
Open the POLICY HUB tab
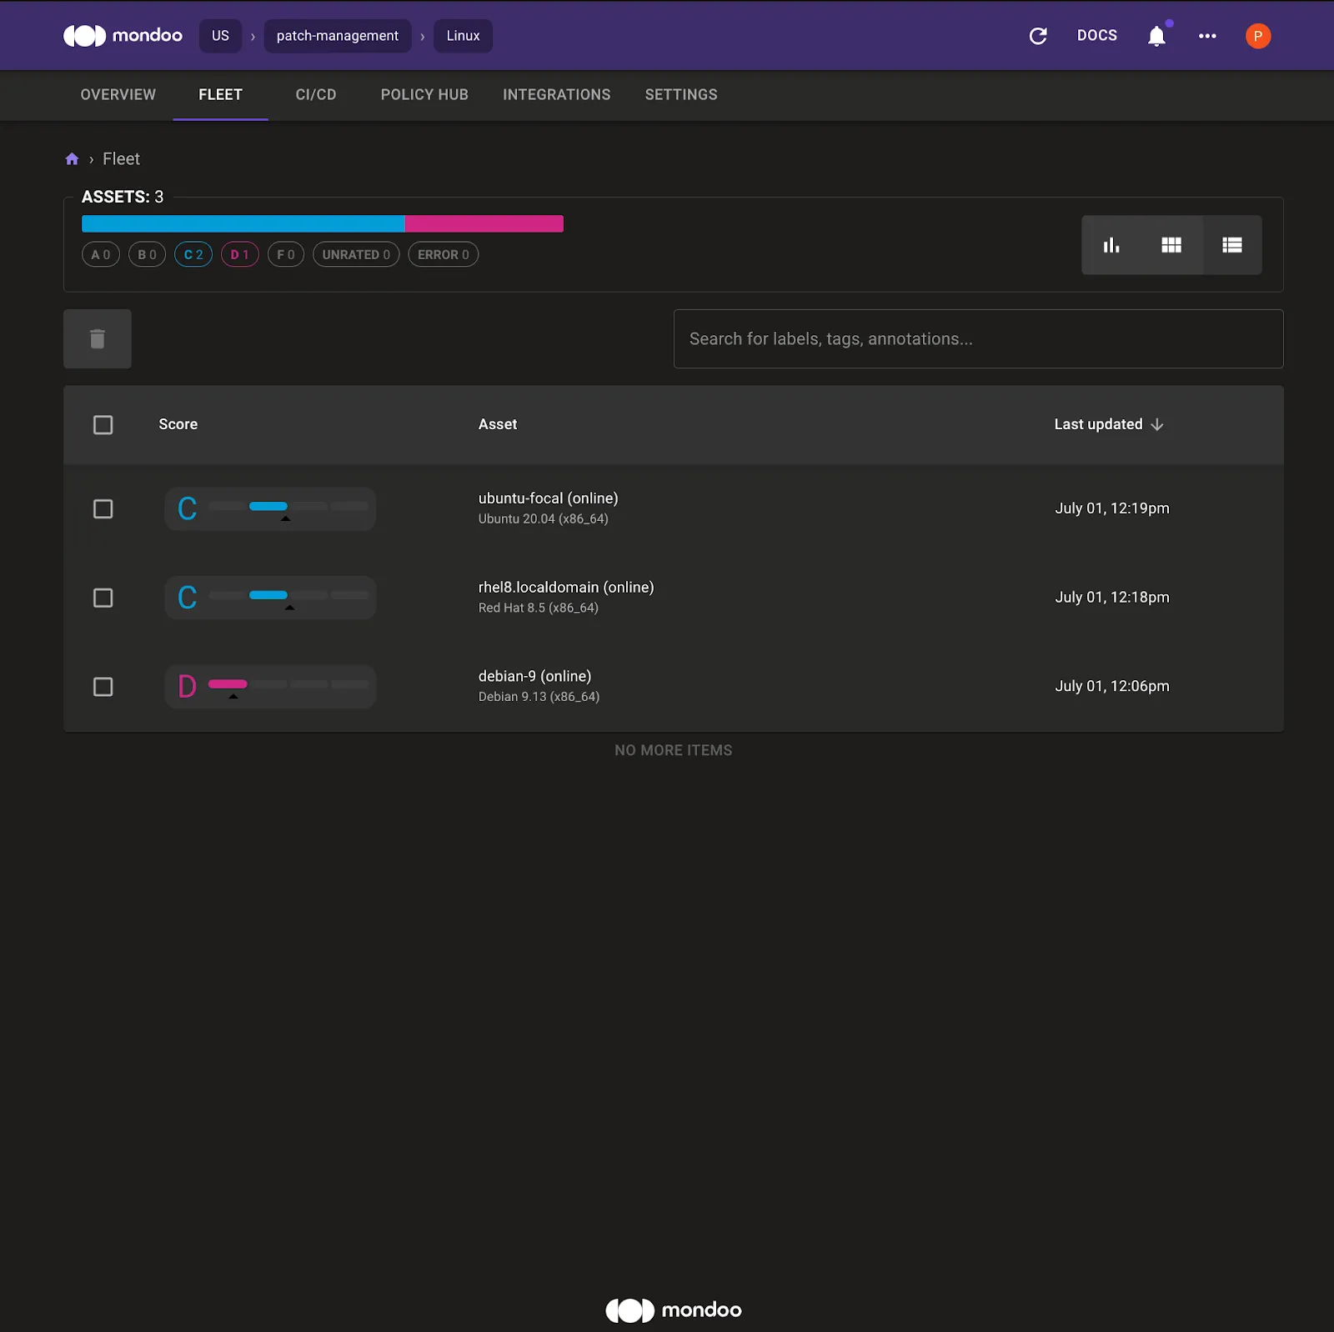tap(424, 95)
